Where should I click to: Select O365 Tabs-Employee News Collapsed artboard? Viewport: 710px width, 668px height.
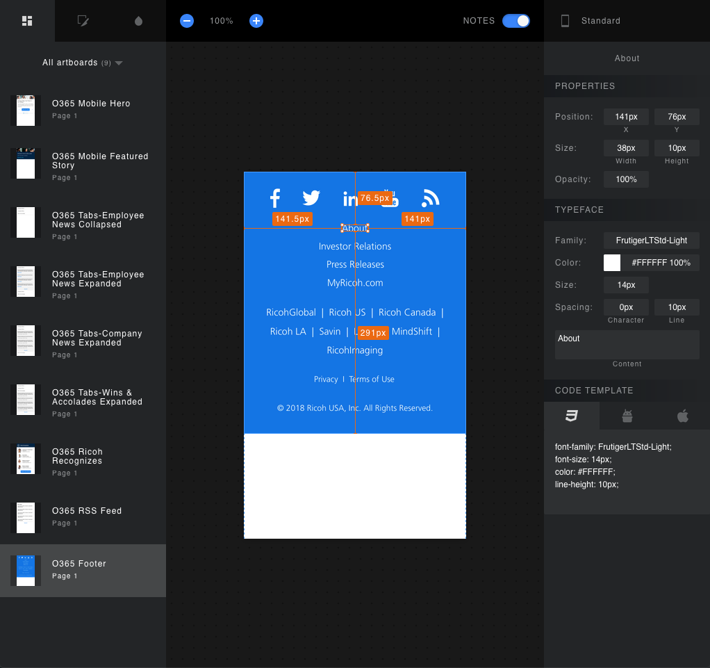coord(83,225)
